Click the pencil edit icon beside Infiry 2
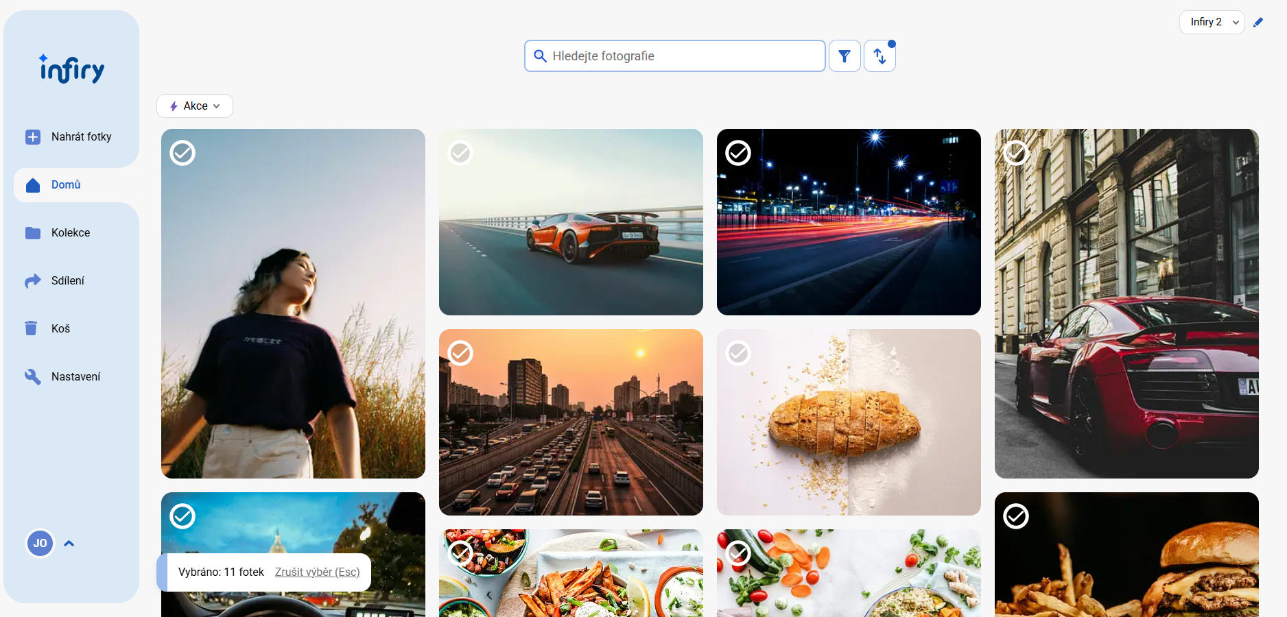Image resolution: width=1287 pixels, height=617 pixels. 1258,23
